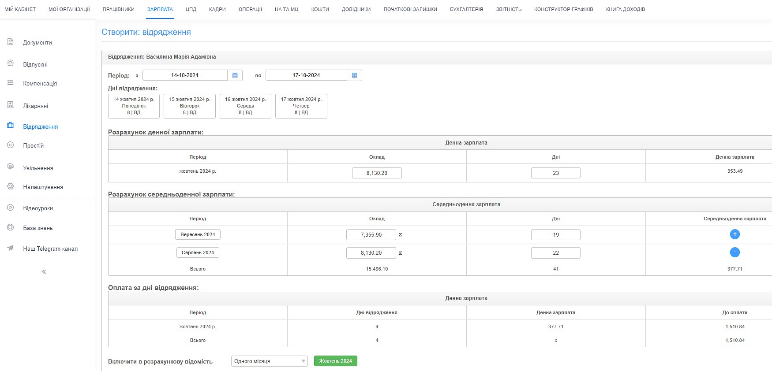Open Документи in the sidebar

pos(37,43)
